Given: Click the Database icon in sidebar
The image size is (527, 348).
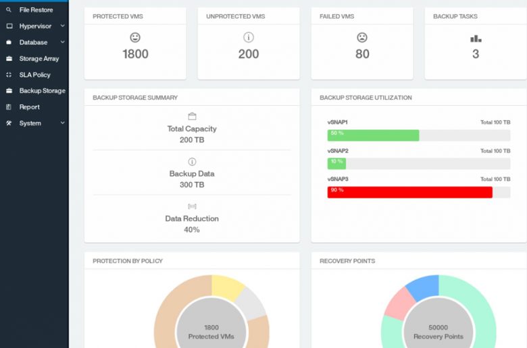Looking at the screenshot, I should pyautogui.click(x=9, y=42).
